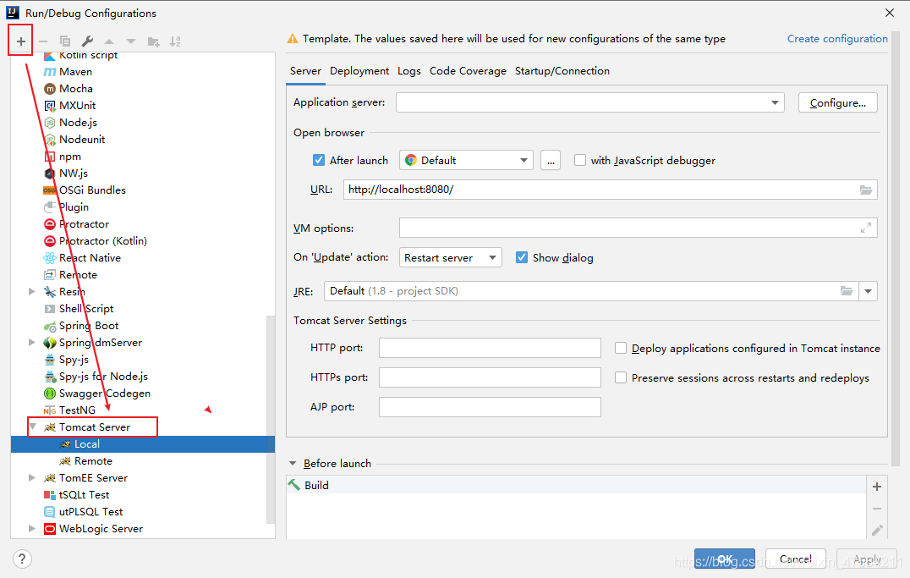Click the Configure... button
The height and width of the screenshot is (578, 910).
pos(837,102)
